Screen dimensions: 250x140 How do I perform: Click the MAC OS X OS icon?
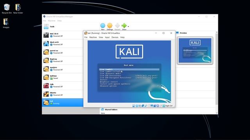(x=46, y=35)
